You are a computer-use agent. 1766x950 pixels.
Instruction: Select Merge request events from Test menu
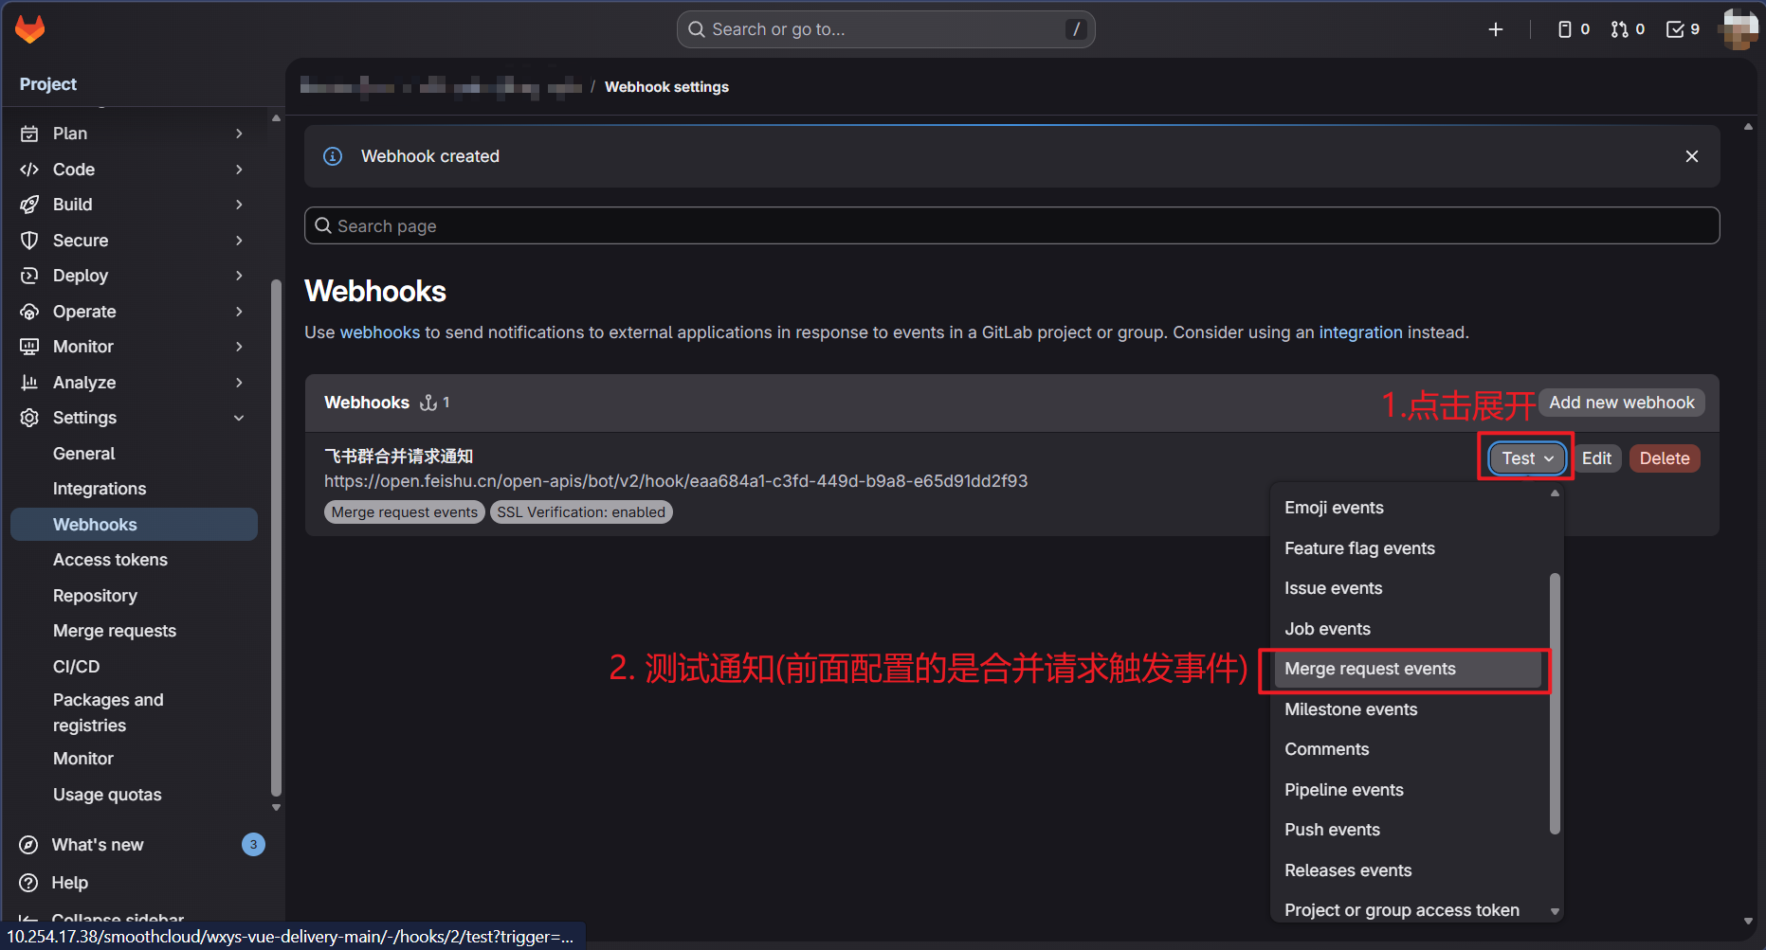(1369, 669)
